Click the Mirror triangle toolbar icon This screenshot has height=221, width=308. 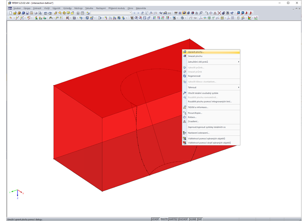[x=215, y=13]
